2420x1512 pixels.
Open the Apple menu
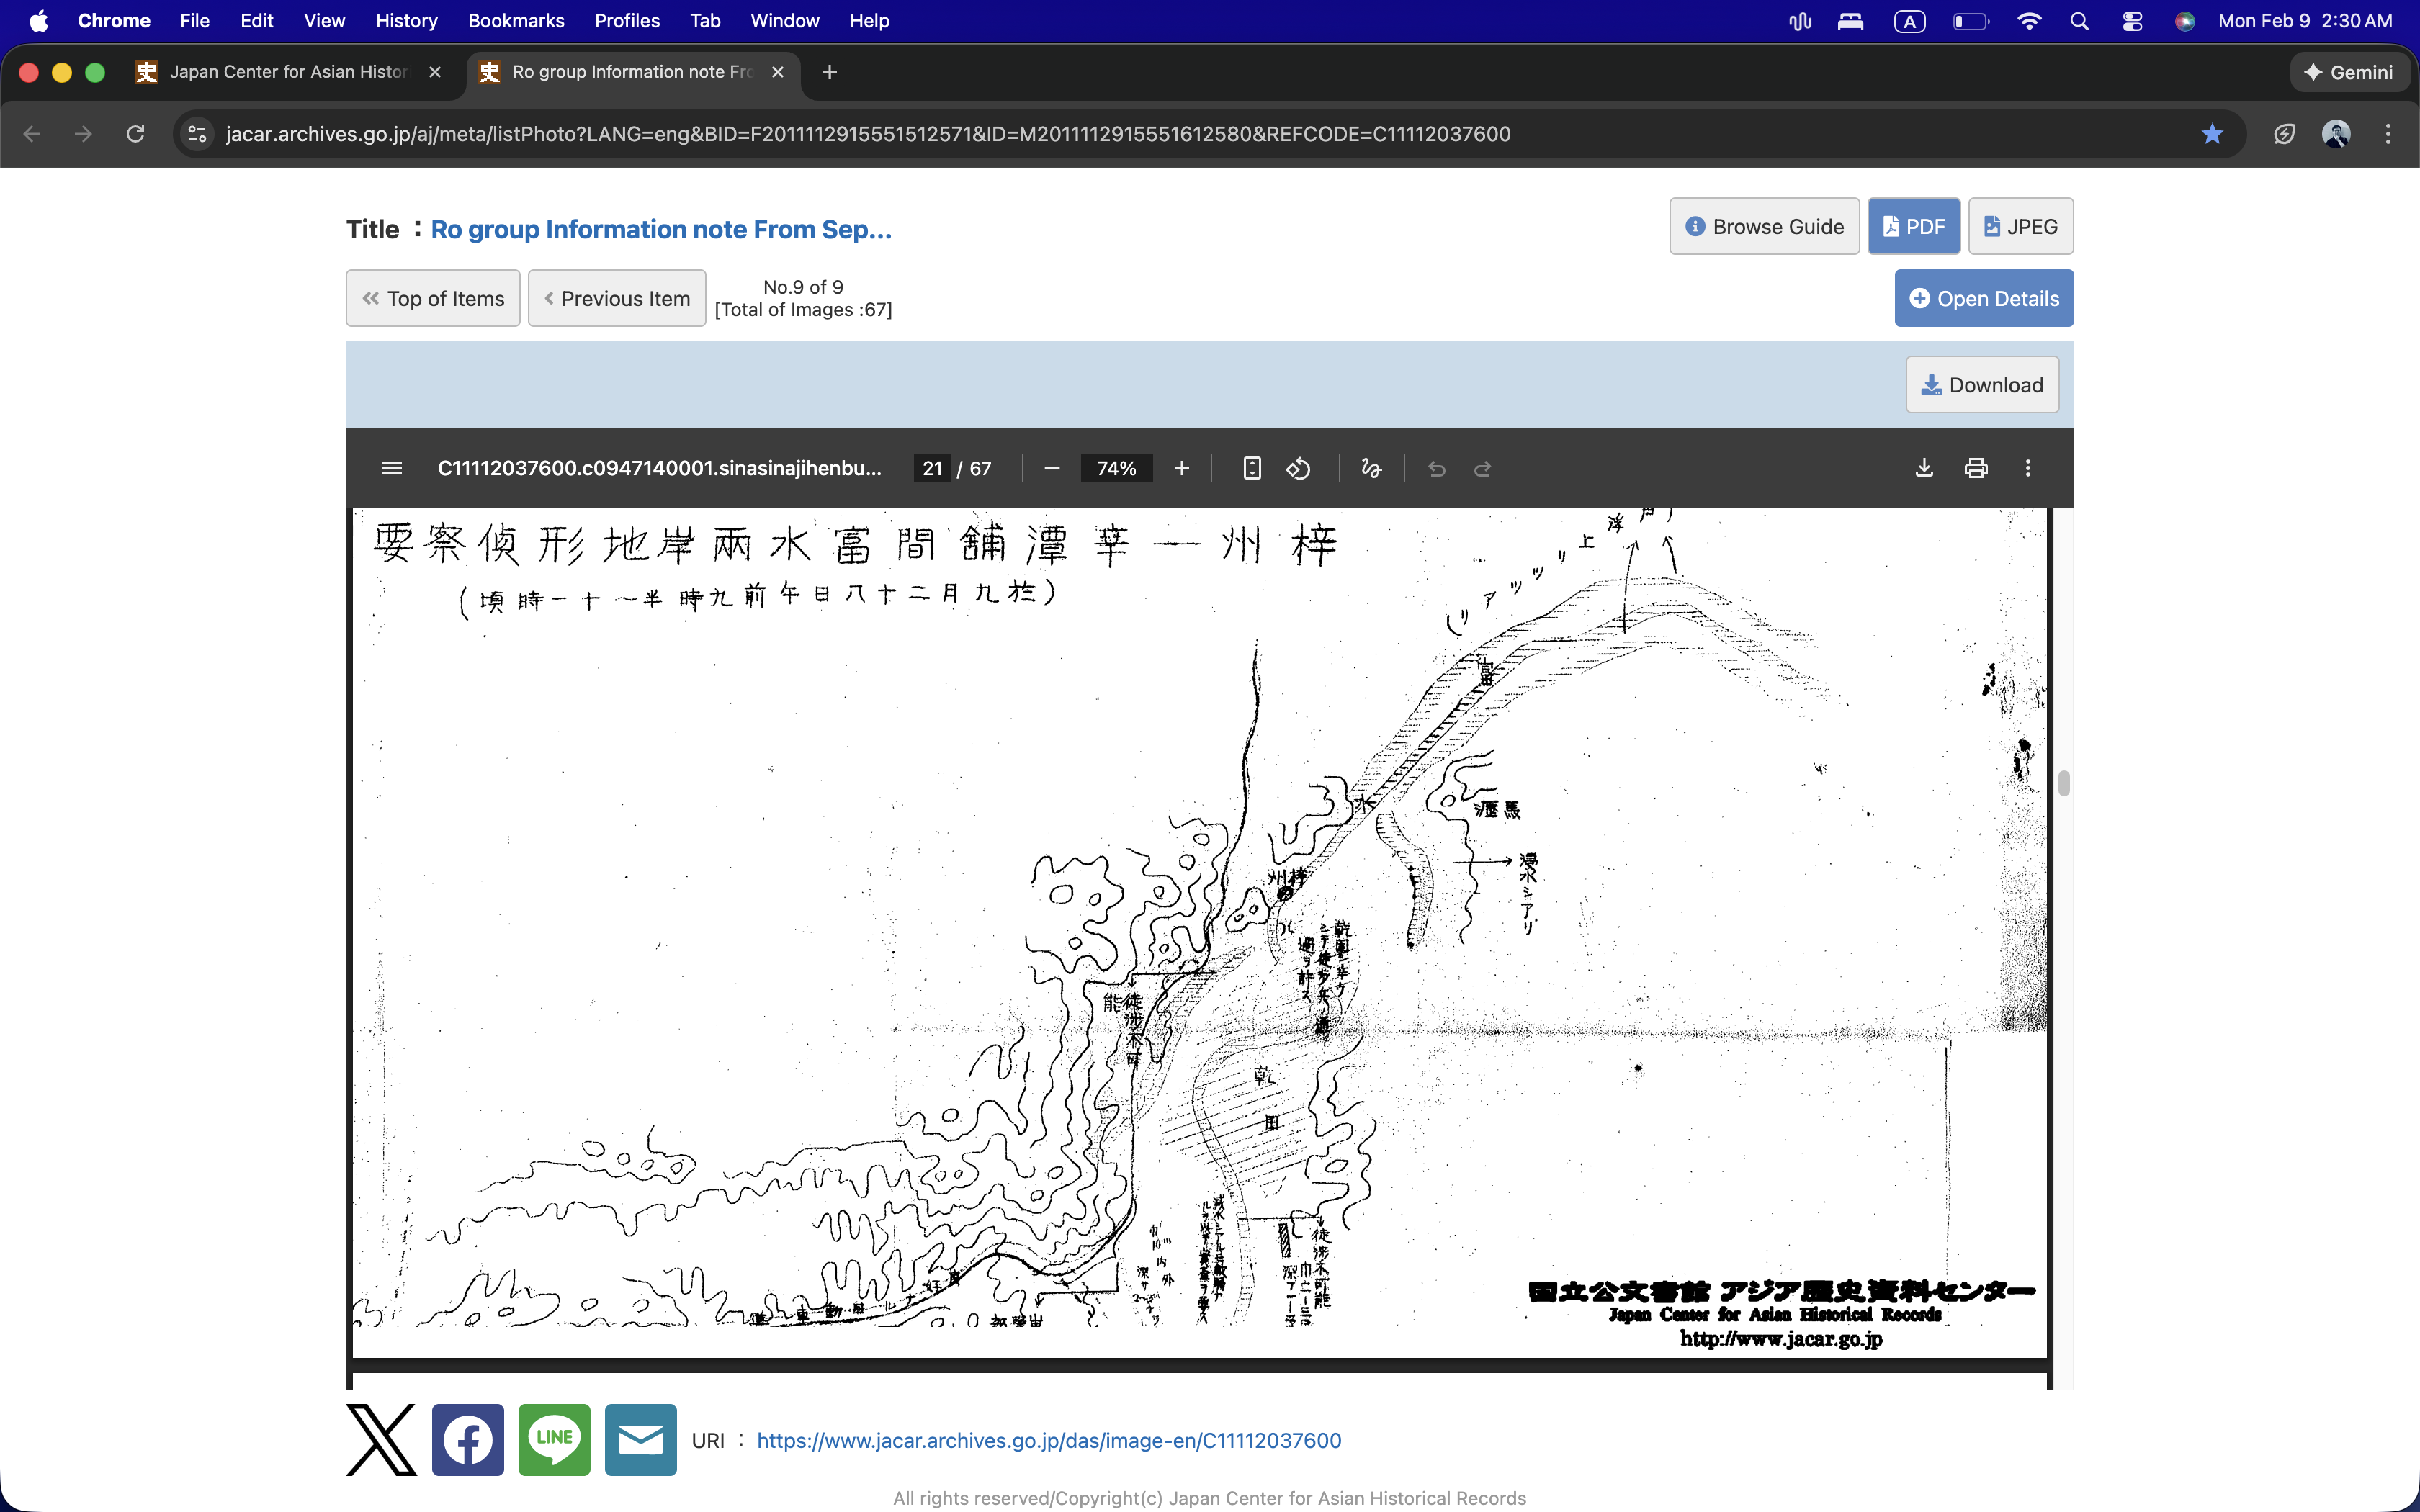[x=39, y=21]
